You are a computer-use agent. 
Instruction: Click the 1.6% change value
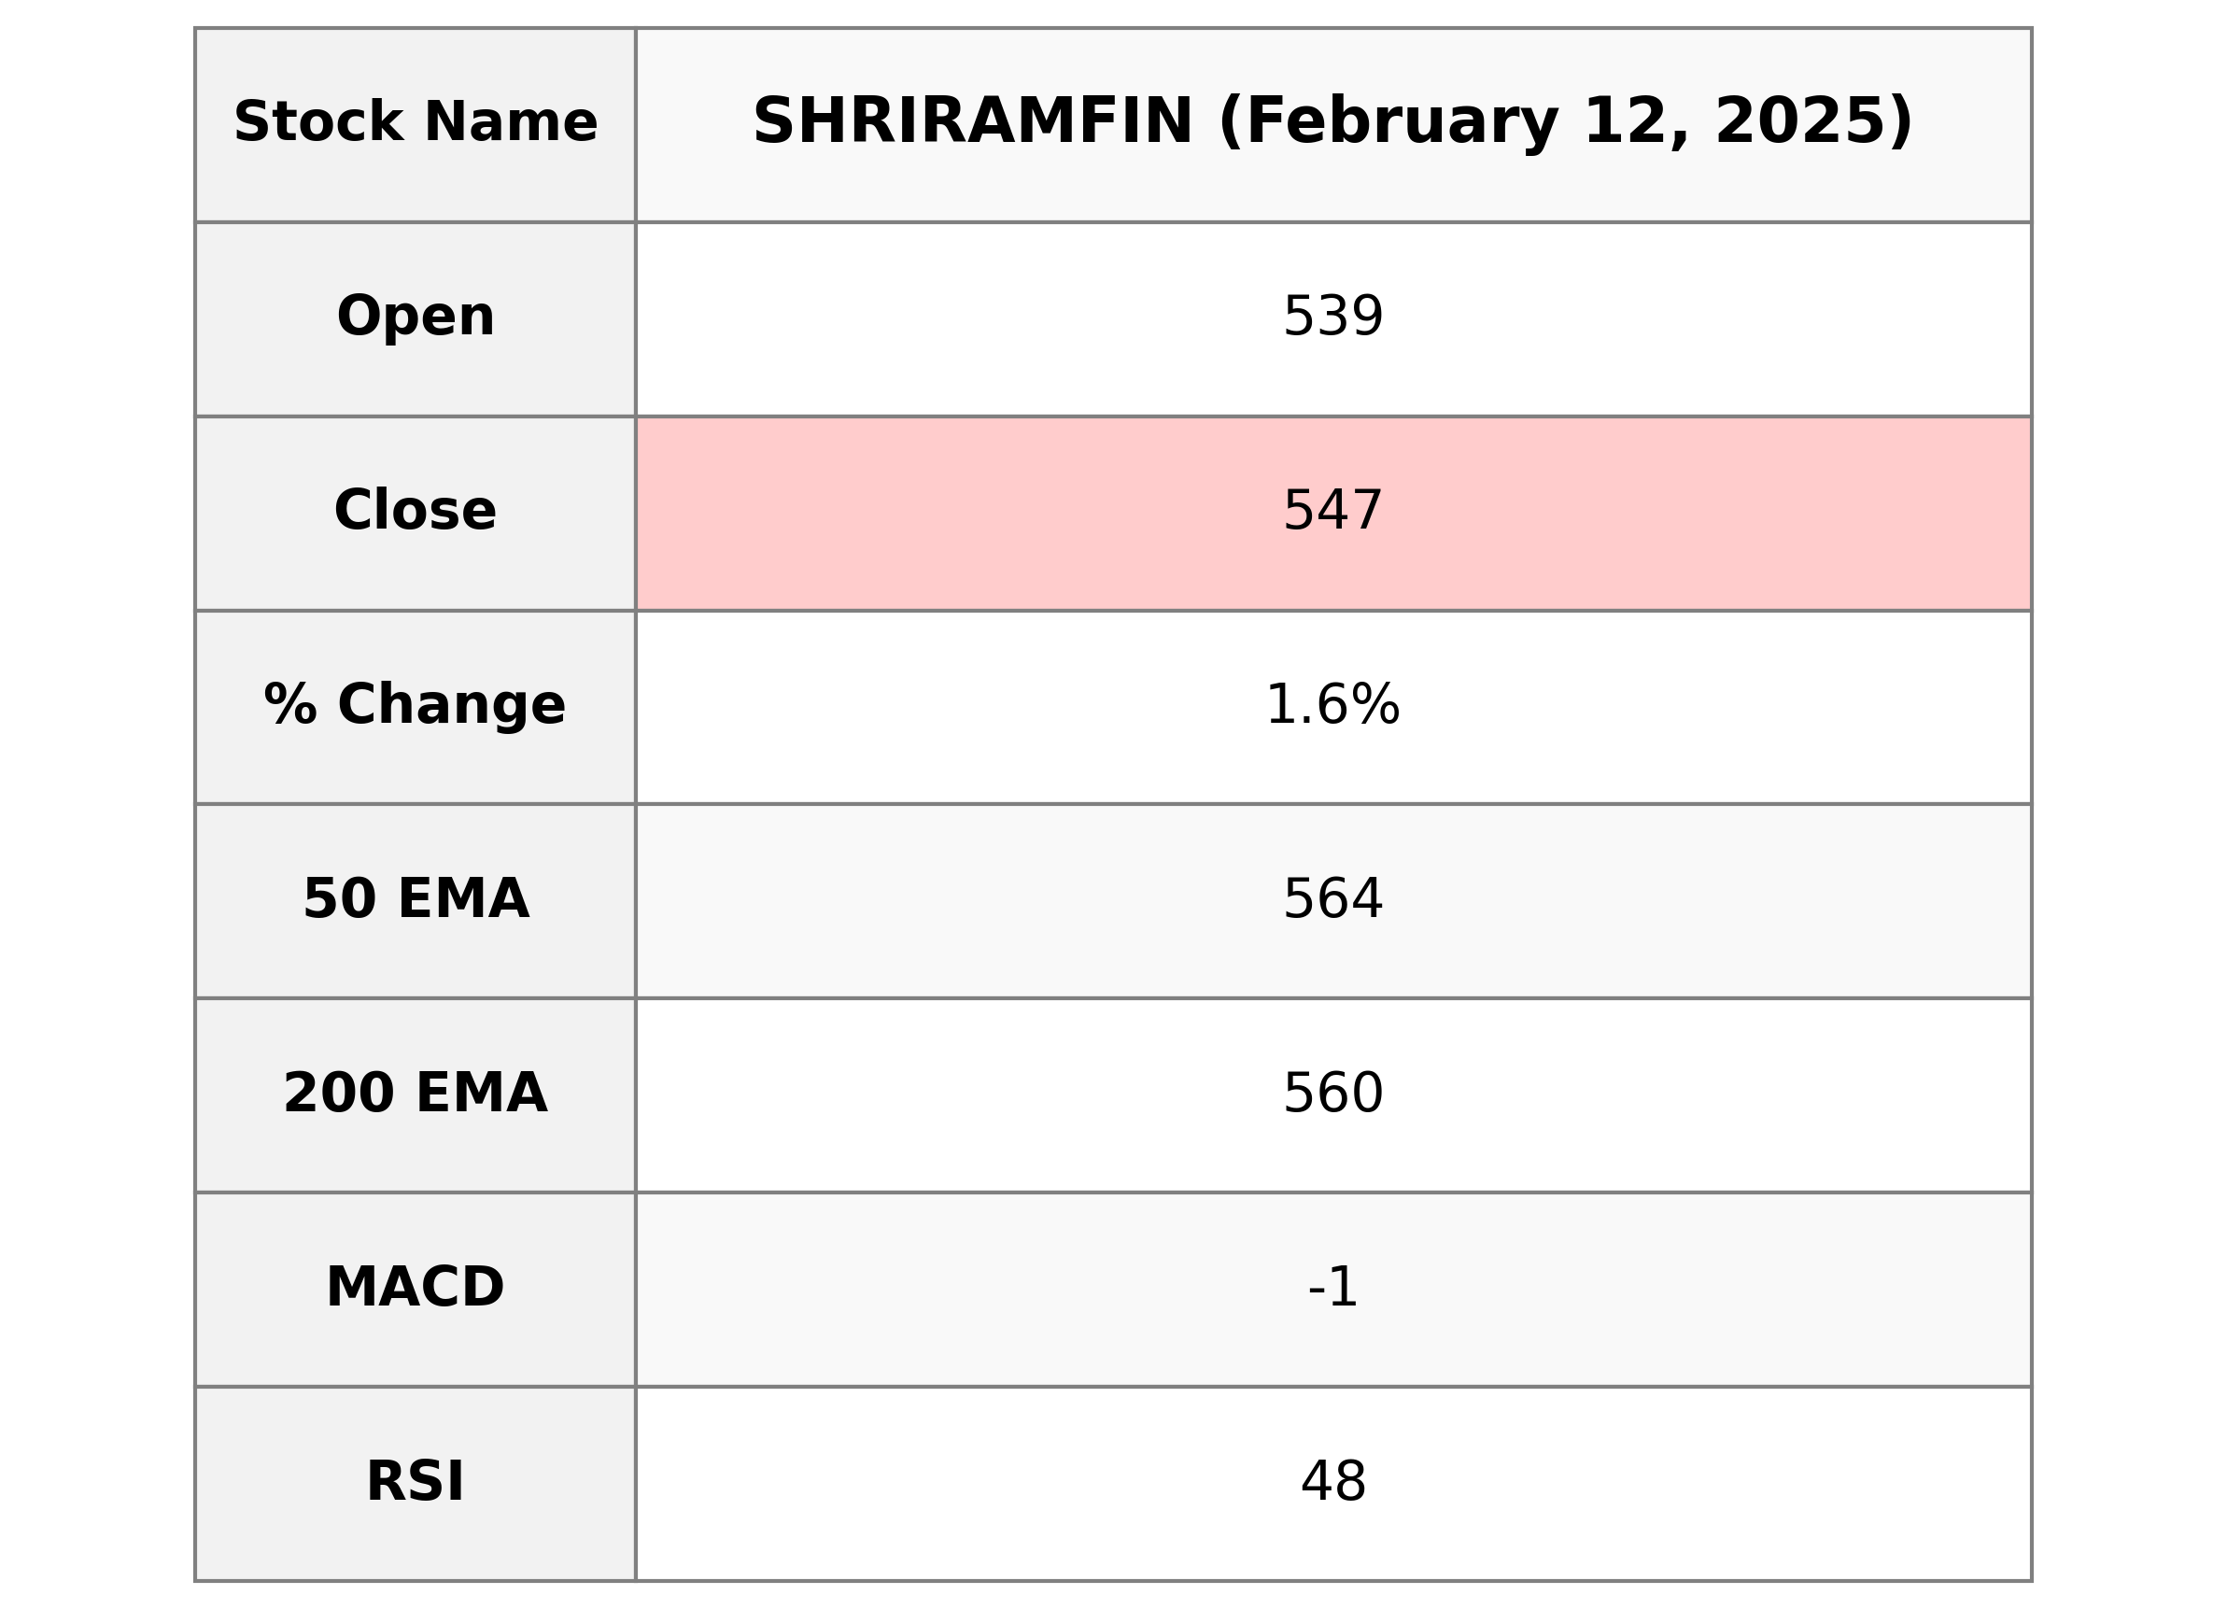pos(1332,706)
